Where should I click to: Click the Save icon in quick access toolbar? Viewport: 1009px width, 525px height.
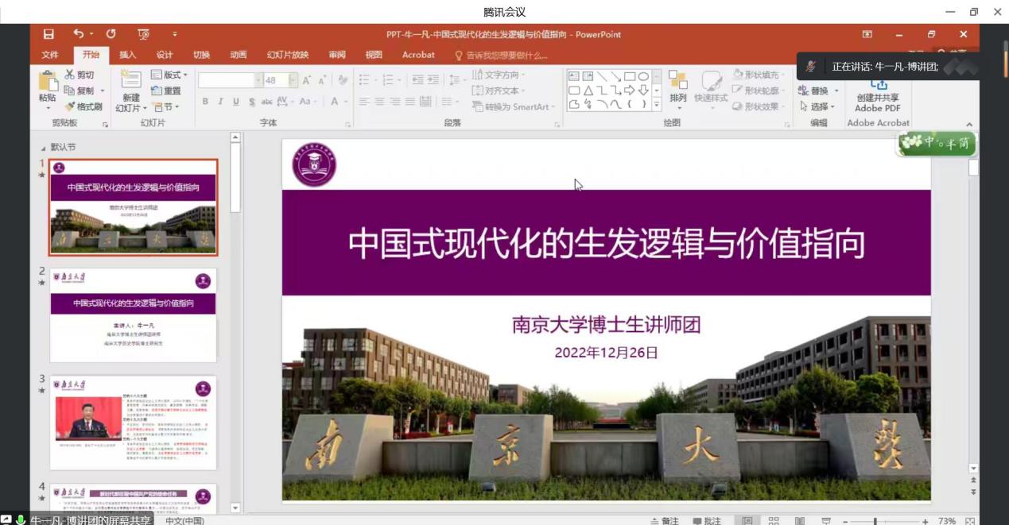pos(49,34)
